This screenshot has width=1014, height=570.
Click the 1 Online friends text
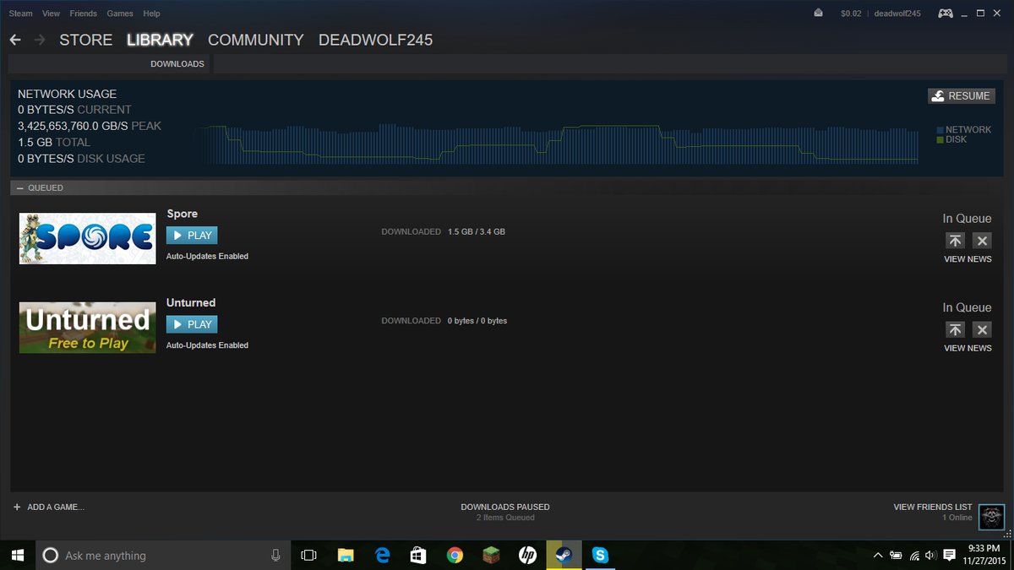pos(957,518)
